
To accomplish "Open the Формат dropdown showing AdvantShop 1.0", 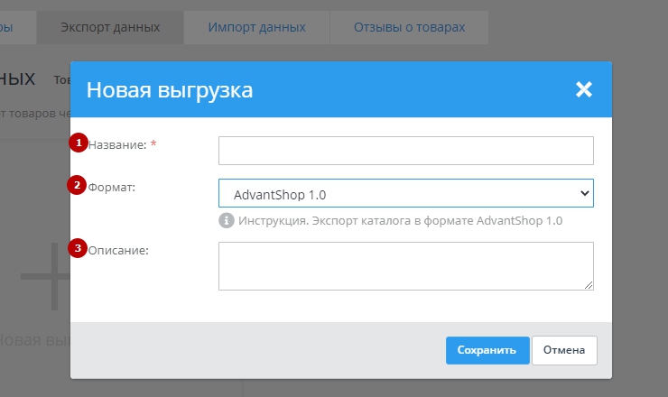I will tap(405, 194).
